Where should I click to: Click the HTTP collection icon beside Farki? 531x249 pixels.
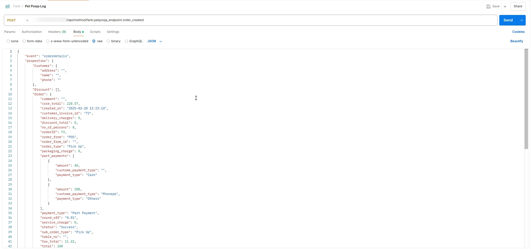coord(8,6)
